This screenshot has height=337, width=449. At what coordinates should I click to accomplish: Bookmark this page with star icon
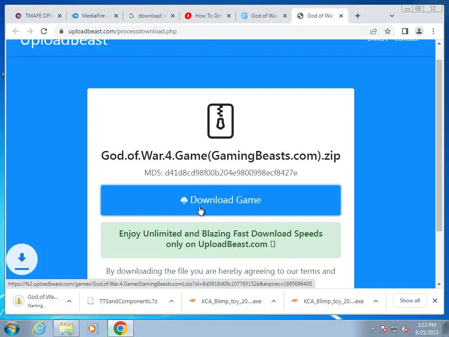[388, 31]
